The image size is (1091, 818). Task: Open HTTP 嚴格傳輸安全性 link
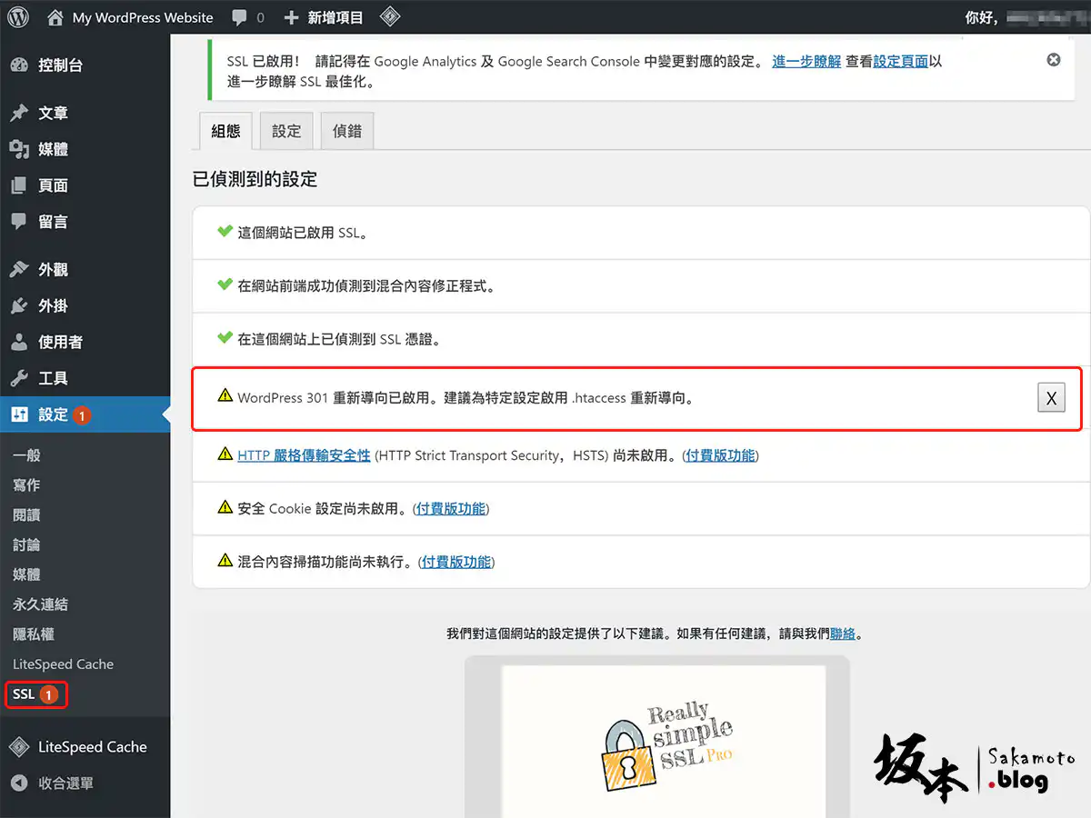coord(304,455)
